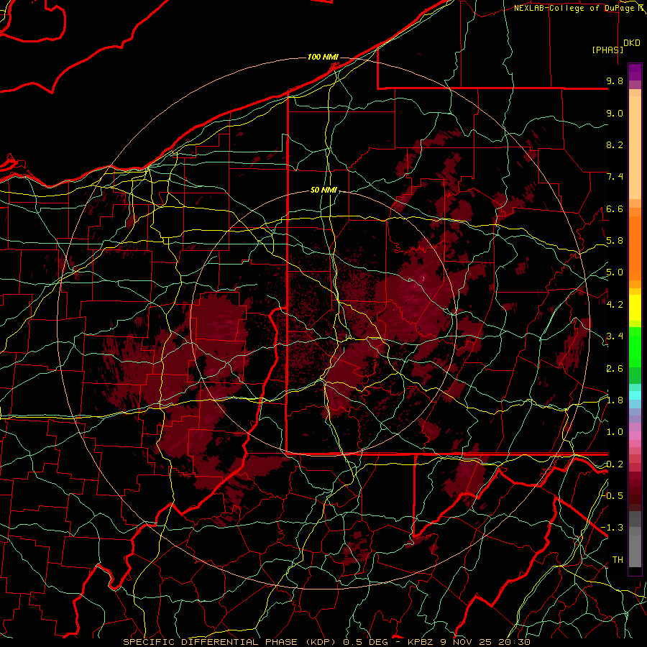
Task: Click the 6.6 scale value
Action: coord(615,208)
